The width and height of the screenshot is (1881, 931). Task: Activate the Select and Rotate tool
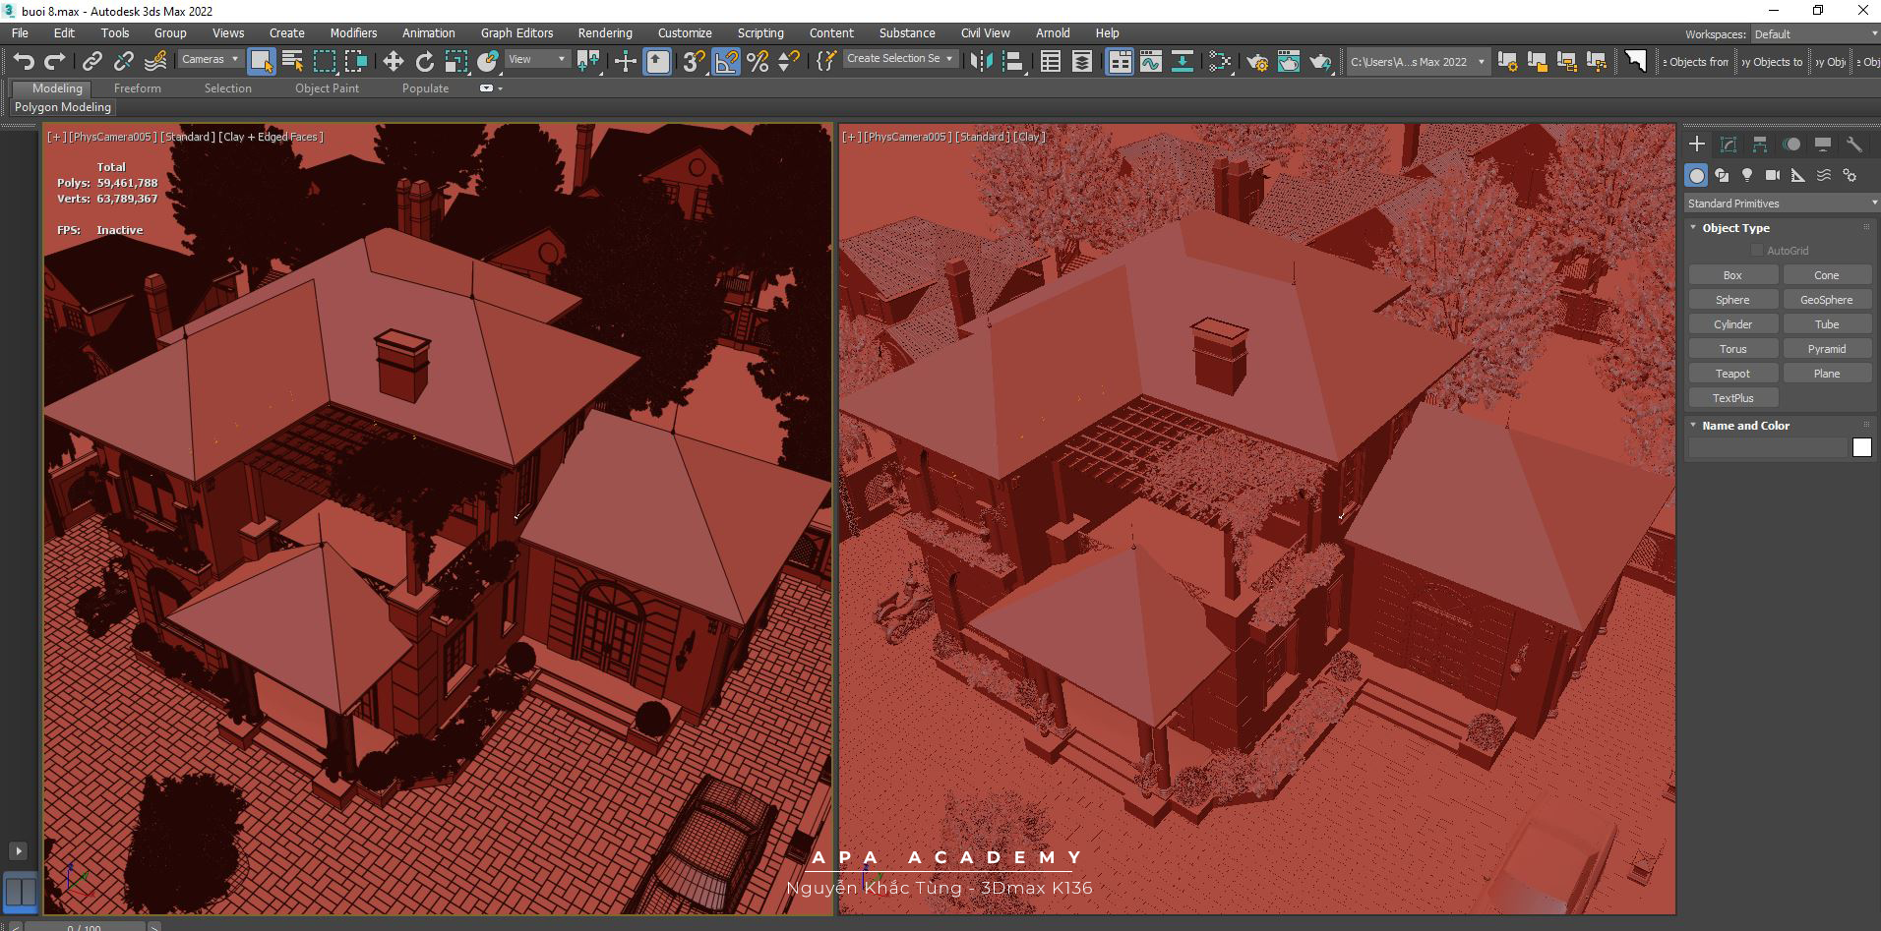(424, 62)
